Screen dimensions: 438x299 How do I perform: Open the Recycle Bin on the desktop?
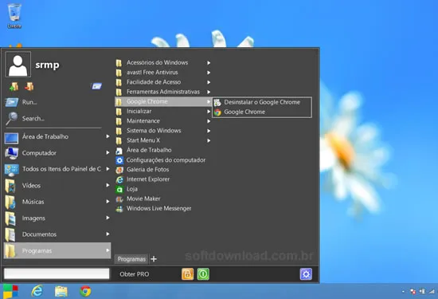(x=14, y=16)
